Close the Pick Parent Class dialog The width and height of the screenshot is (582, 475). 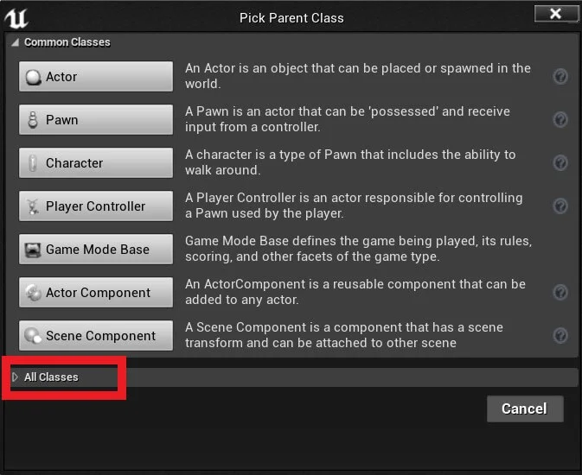(x=555, y=14)
